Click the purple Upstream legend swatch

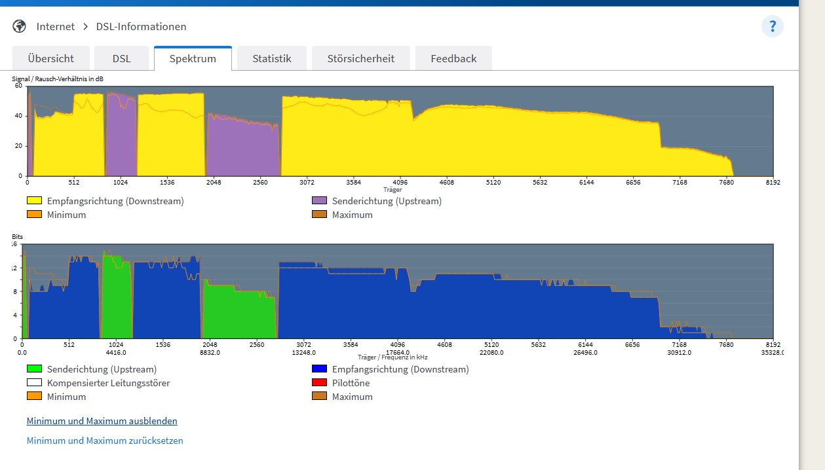point(320,201)
